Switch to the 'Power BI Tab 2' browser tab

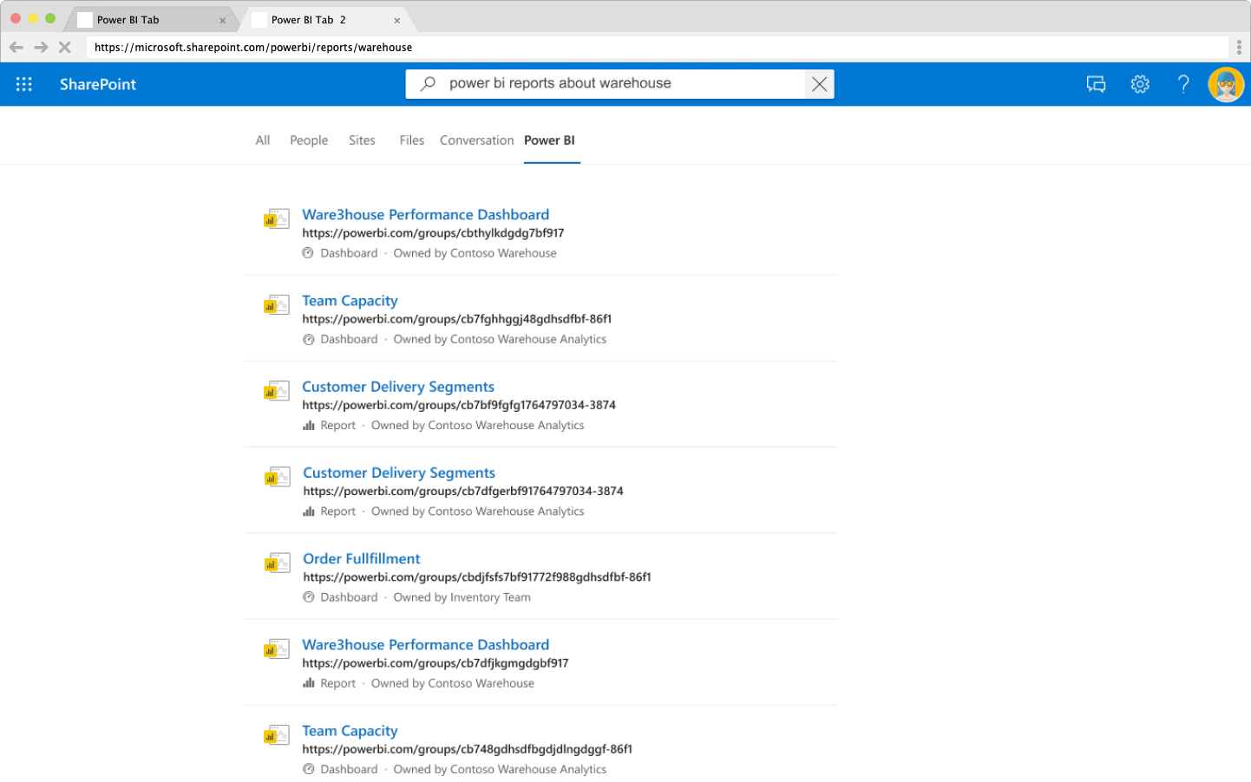pos(325,19)
